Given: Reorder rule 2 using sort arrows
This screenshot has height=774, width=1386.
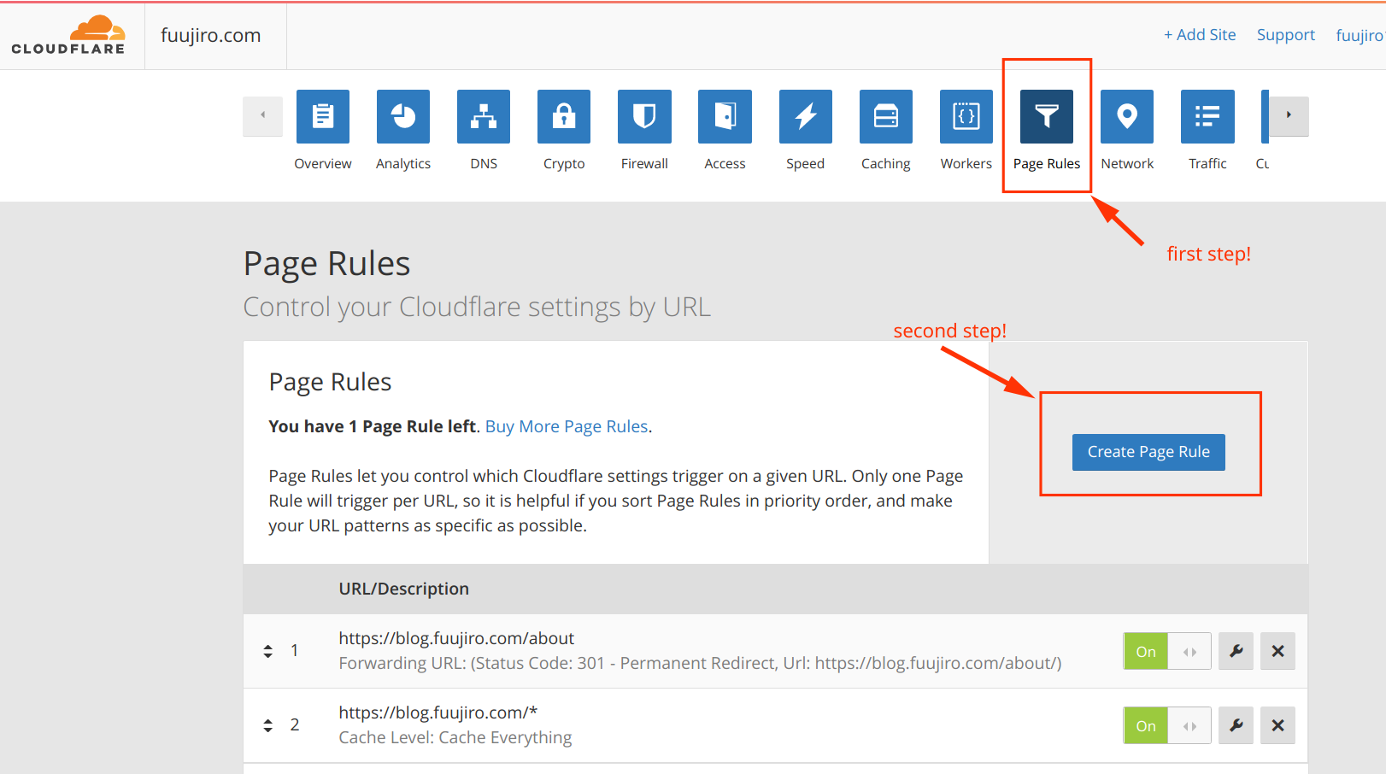Looking at the screenshot, I should coord(268,725).
